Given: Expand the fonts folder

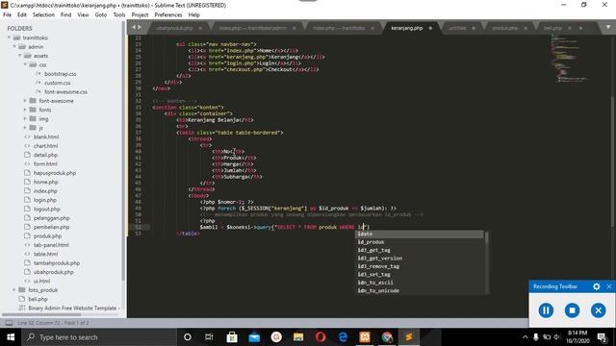Looking at the screenshot, I should coord(26,110).
